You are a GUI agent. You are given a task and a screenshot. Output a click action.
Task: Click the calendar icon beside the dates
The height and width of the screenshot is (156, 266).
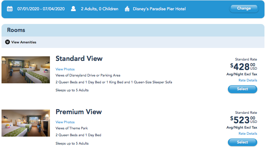coord(10,9)
